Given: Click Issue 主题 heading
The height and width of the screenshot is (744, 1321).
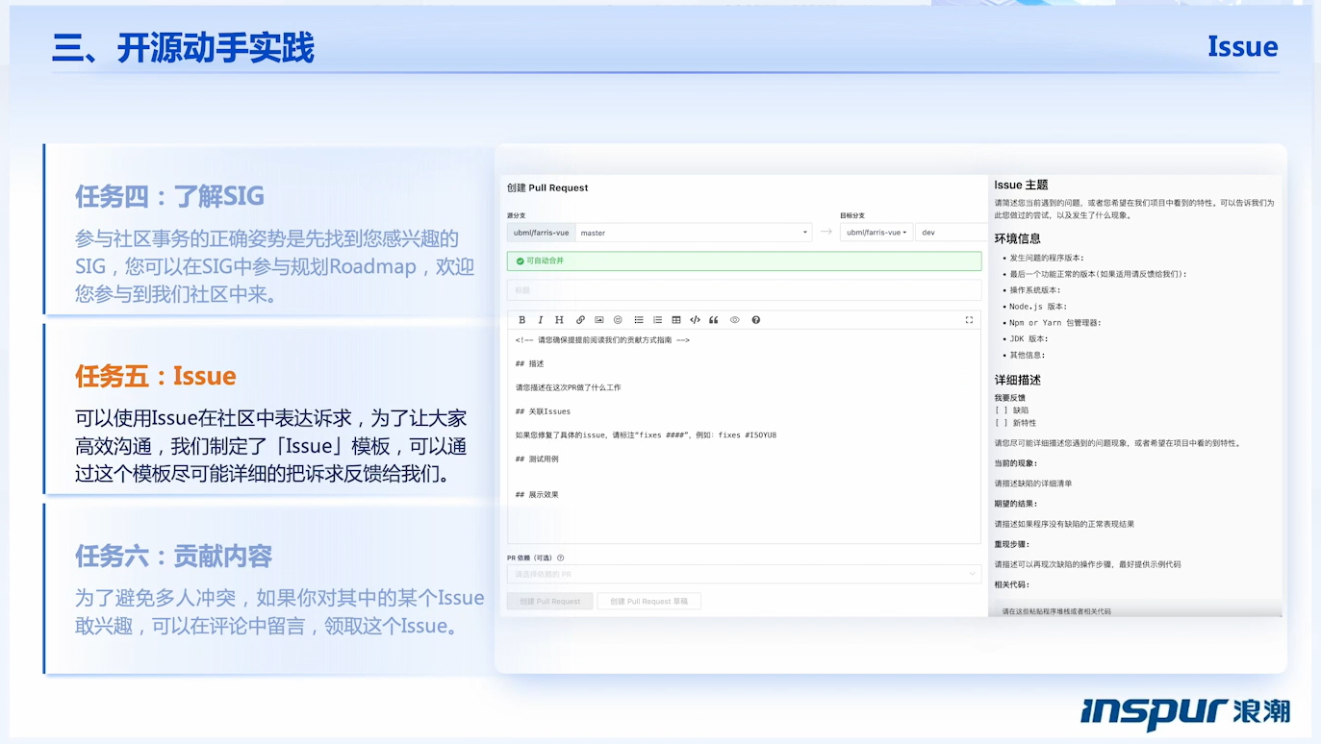Looking at the screenshot, I should tap(1021, 185).
